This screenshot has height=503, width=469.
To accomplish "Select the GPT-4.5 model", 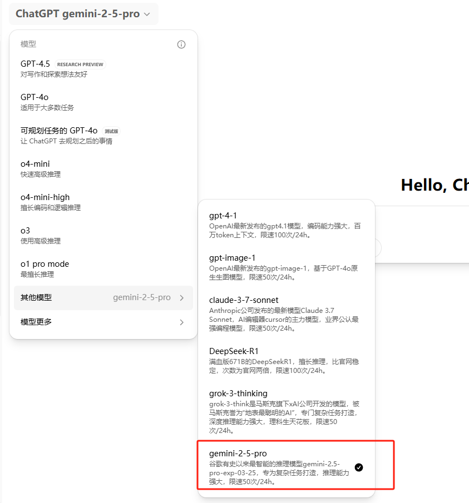I will tap(103, 69).
